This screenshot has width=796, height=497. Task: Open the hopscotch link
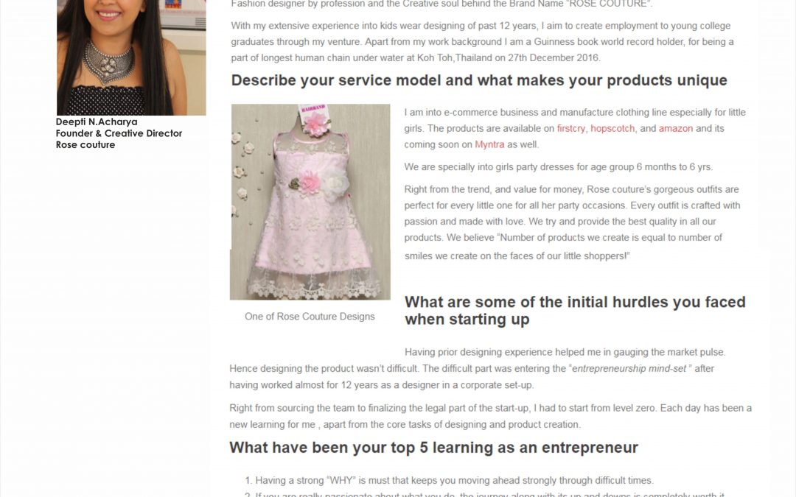coord(612,128)
